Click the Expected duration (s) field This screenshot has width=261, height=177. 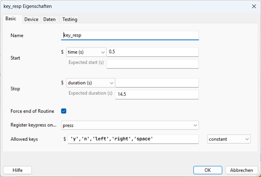click(x=157, y=94)
